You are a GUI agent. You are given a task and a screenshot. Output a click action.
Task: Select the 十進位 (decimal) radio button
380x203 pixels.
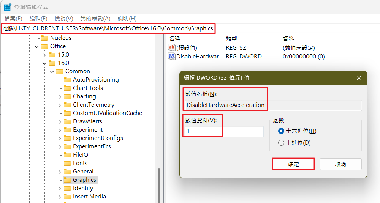pos(281,143)
